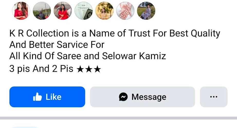Open the avatar showing stacked hands

pyautogui.click(x=125, y=11)
